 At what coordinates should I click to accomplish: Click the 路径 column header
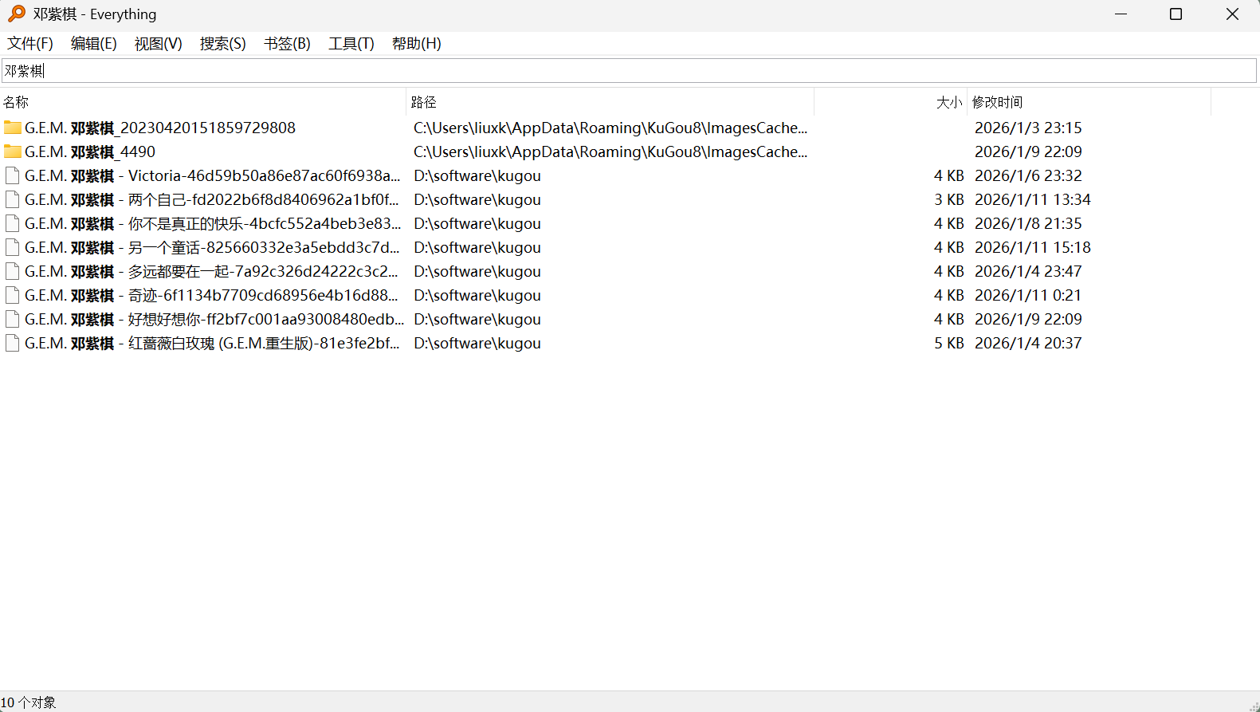click(x=423, y=102)
